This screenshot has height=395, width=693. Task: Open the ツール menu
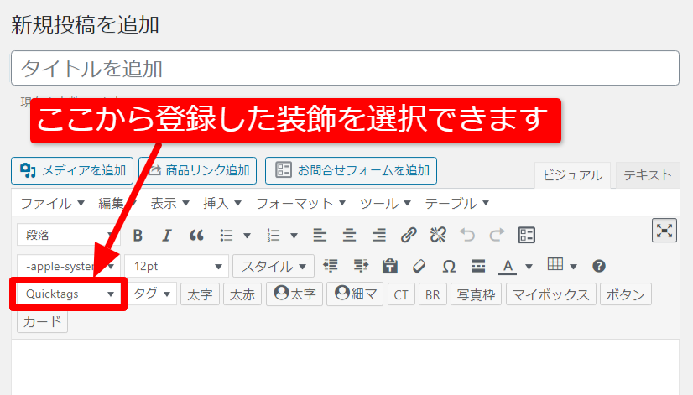tap(385, 203)
